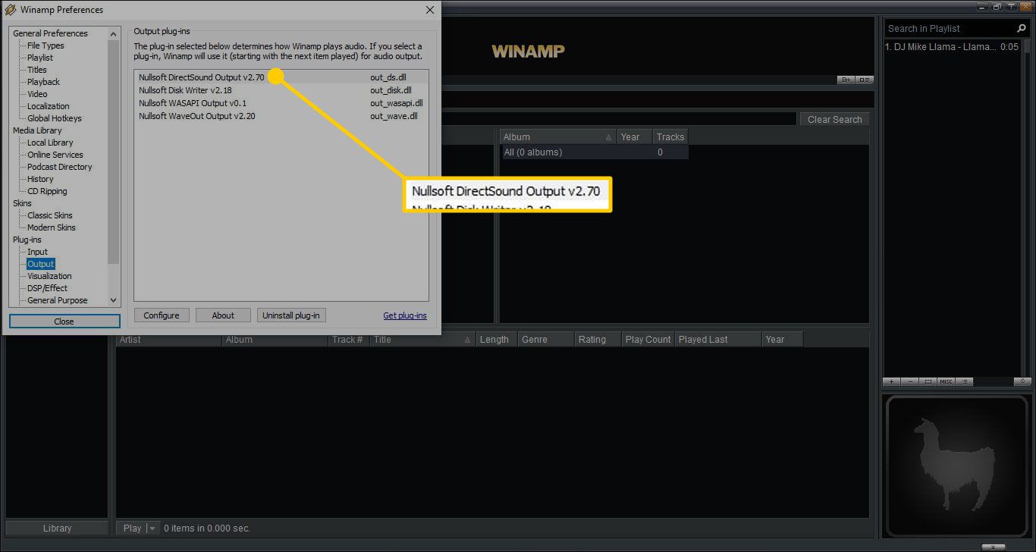Screen dimensions: 1036x552
Task: Select Video in preferences tree
Action: pyautogui.click(x=37, y=94)
